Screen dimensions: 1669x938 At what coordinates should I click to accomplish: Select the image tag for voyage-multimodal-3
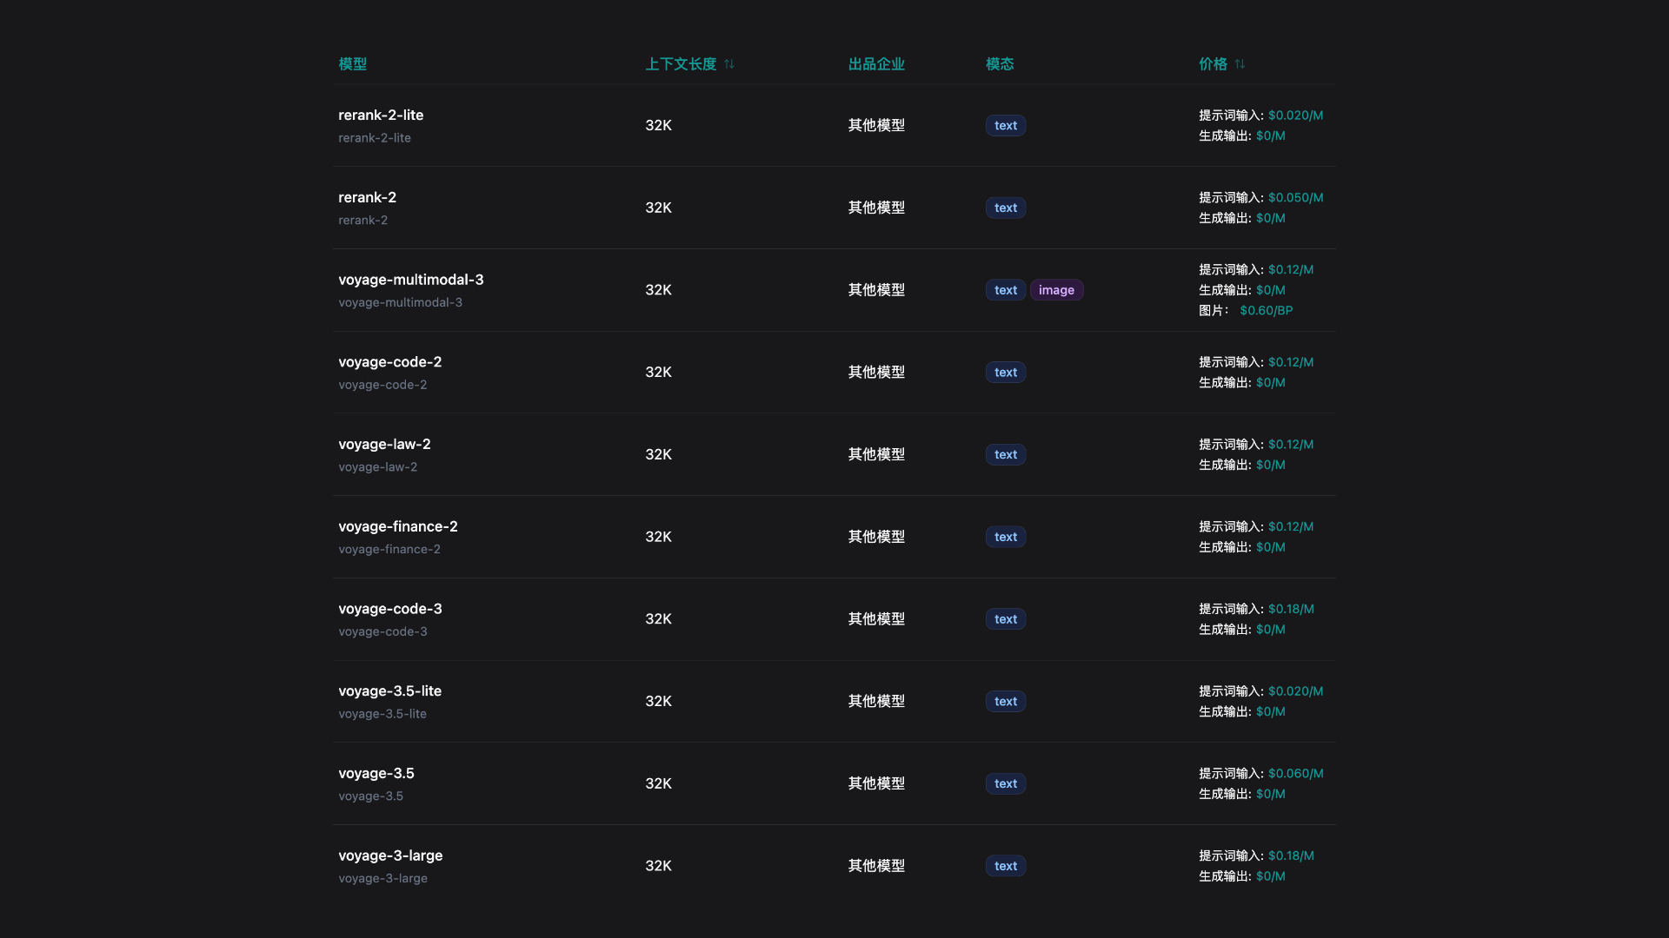[1056, 290]
